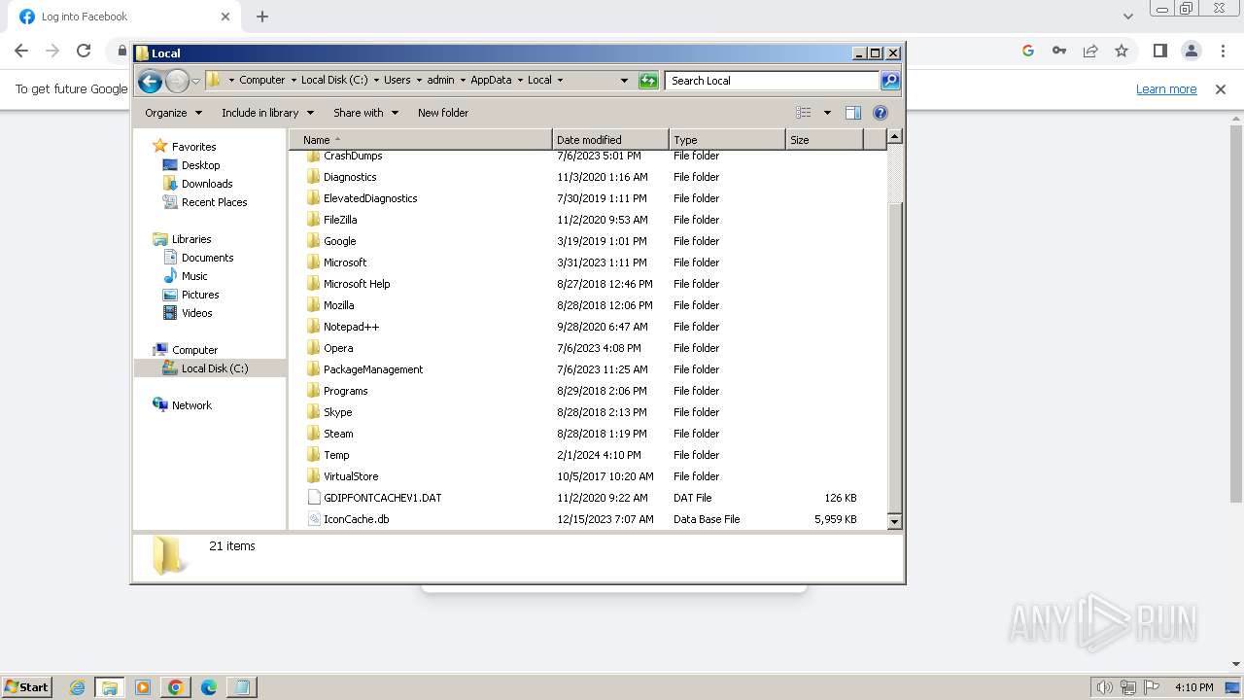The image size is (1244, 700).
Task: Open Explorer help icon
Action: click(881, 113)
